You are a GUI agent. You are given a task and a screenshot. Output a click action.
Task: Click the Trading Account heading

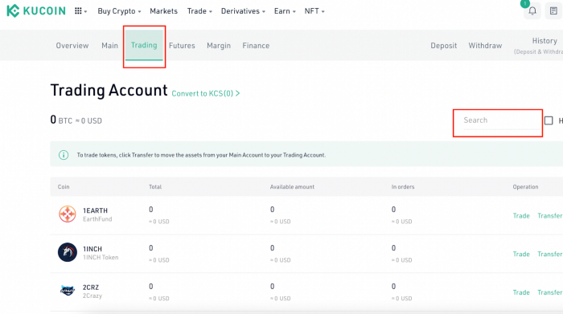109,90
